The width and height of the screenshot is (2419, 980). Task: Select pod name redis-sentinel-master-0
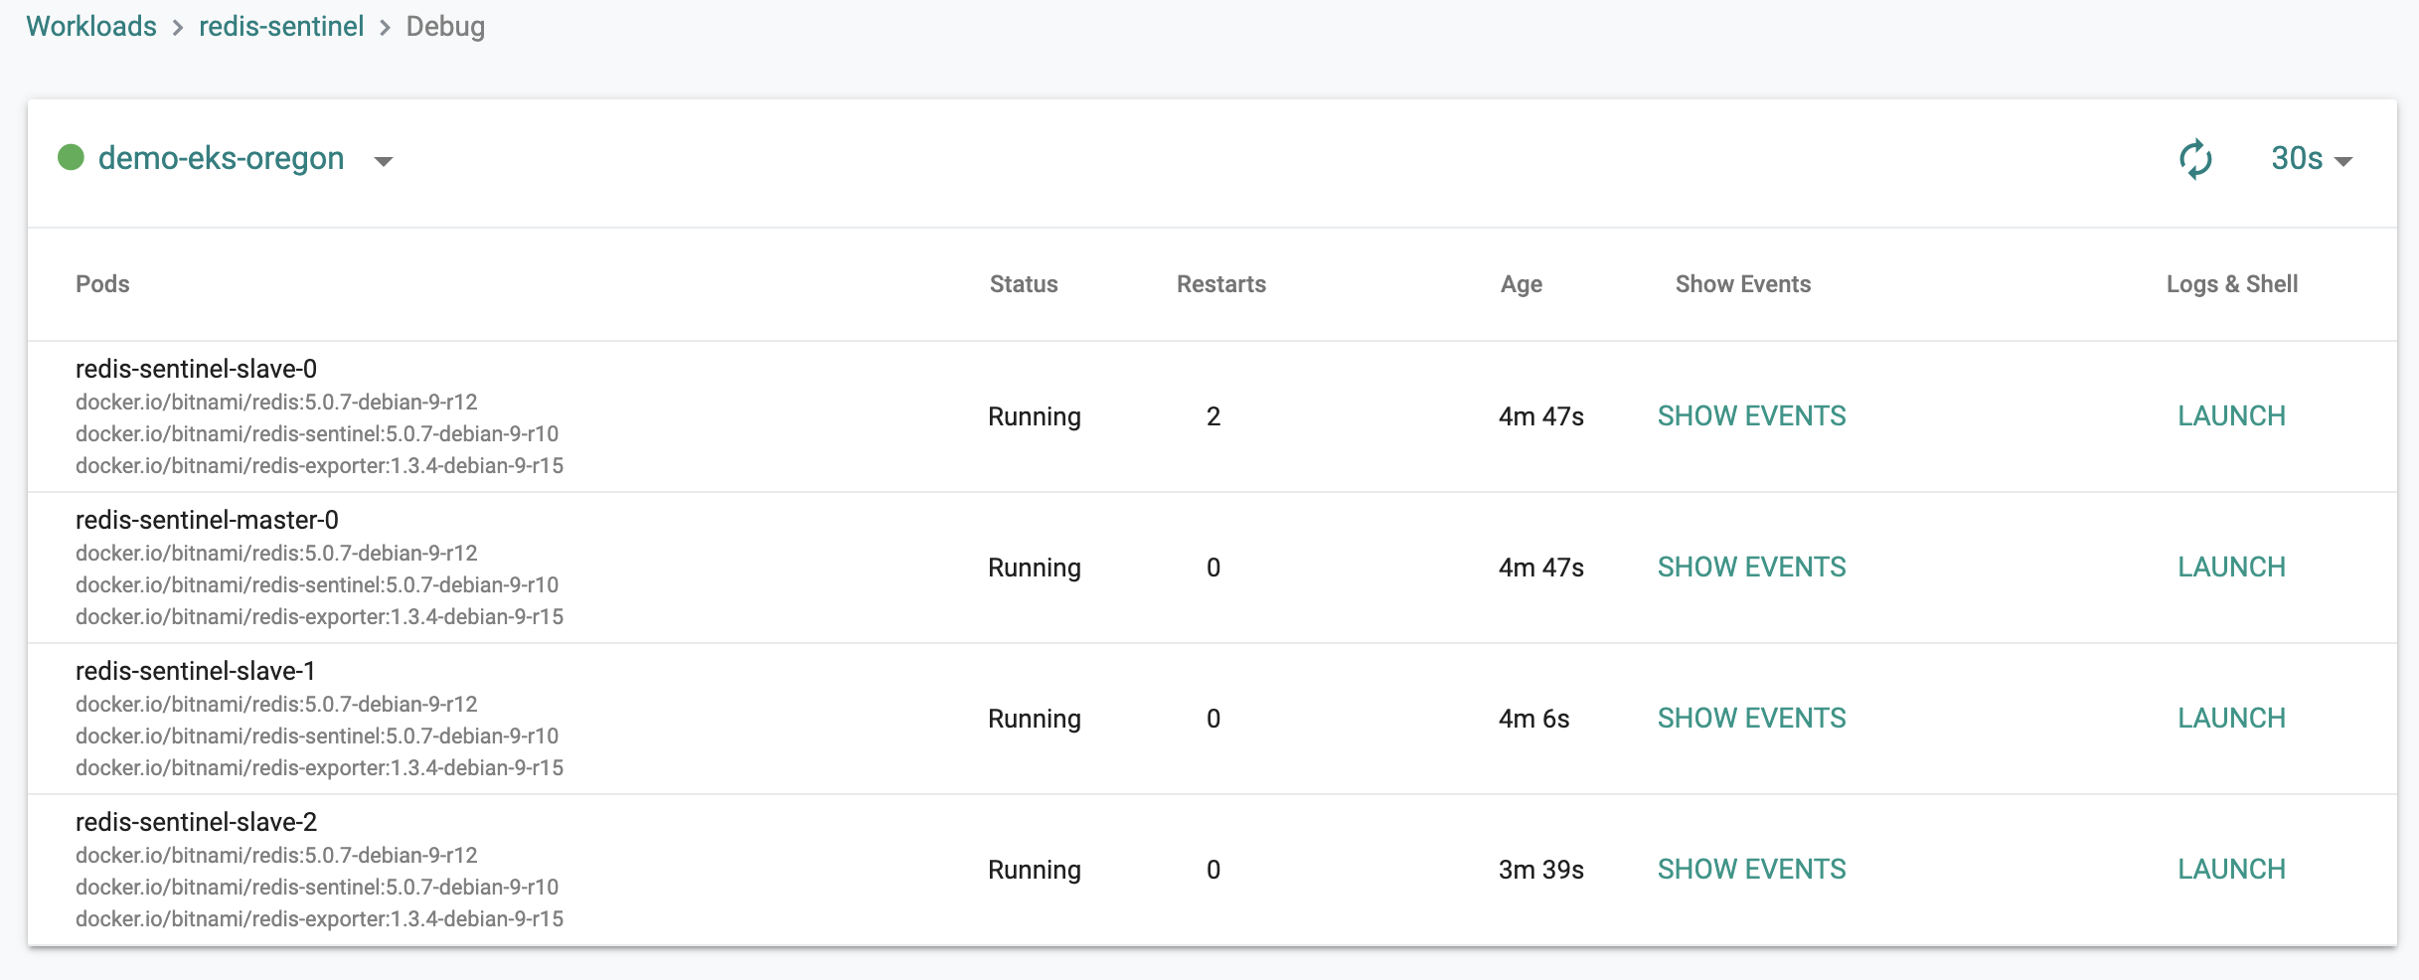[207, 520]
